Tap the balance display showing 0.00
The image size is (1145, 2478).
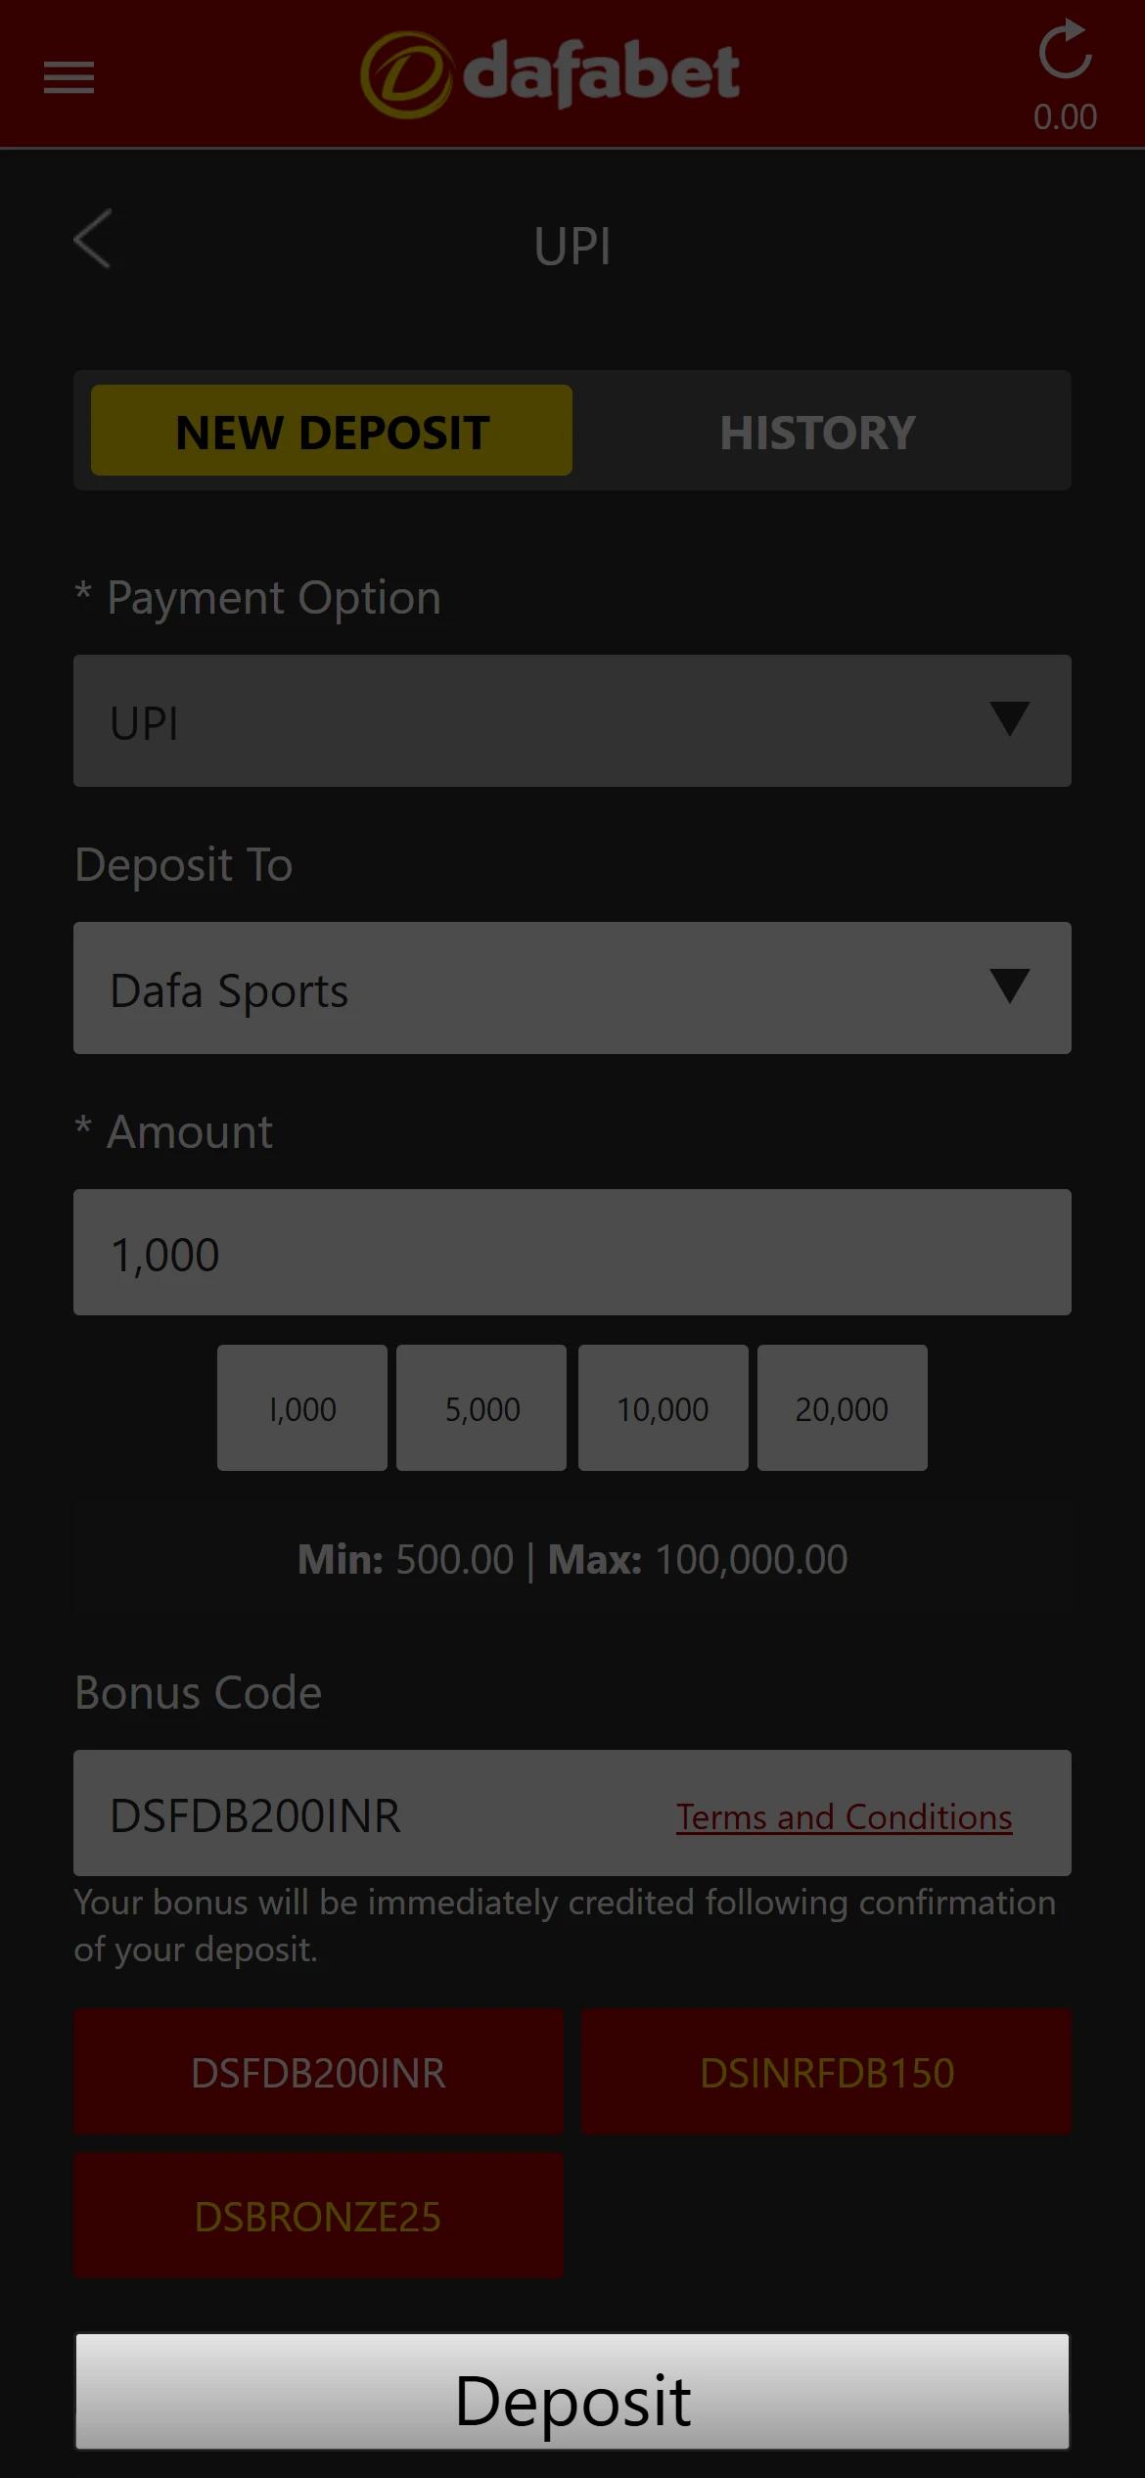click(x=1066, y=116)
